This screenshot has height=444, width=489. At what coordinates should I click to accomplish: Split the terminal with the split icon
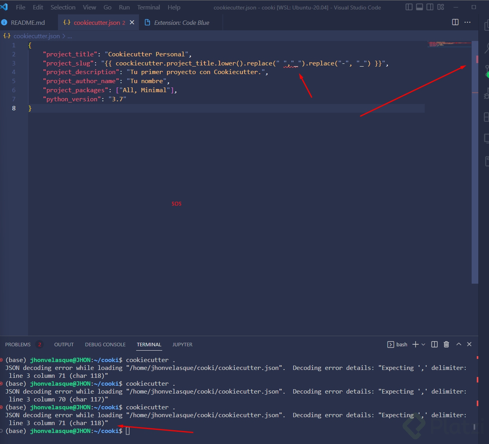[x=435, y=344]
